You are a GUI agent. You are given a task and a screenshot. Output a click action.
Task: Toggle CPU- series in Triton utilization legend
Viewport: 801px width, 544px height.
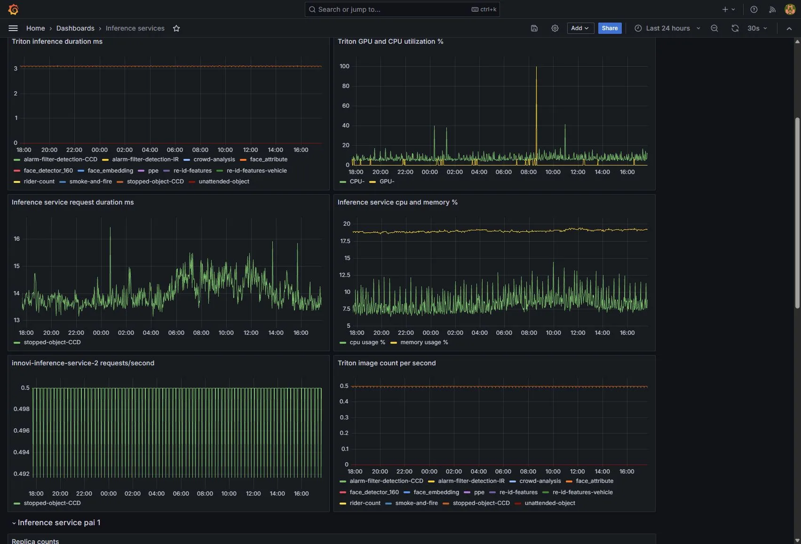[357, 181]
